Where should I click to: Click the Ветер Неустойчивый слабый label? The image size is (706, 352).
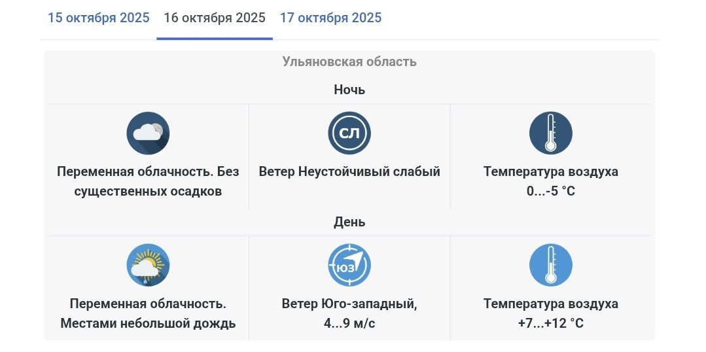(349, 172)
